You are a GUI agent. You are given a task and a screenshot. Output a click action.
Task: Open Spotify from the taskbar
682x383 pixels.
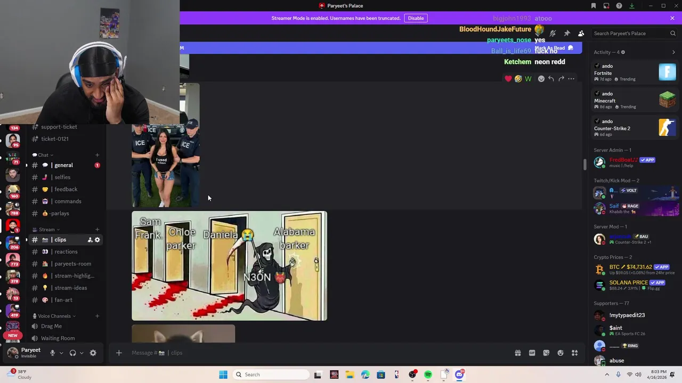428,374
